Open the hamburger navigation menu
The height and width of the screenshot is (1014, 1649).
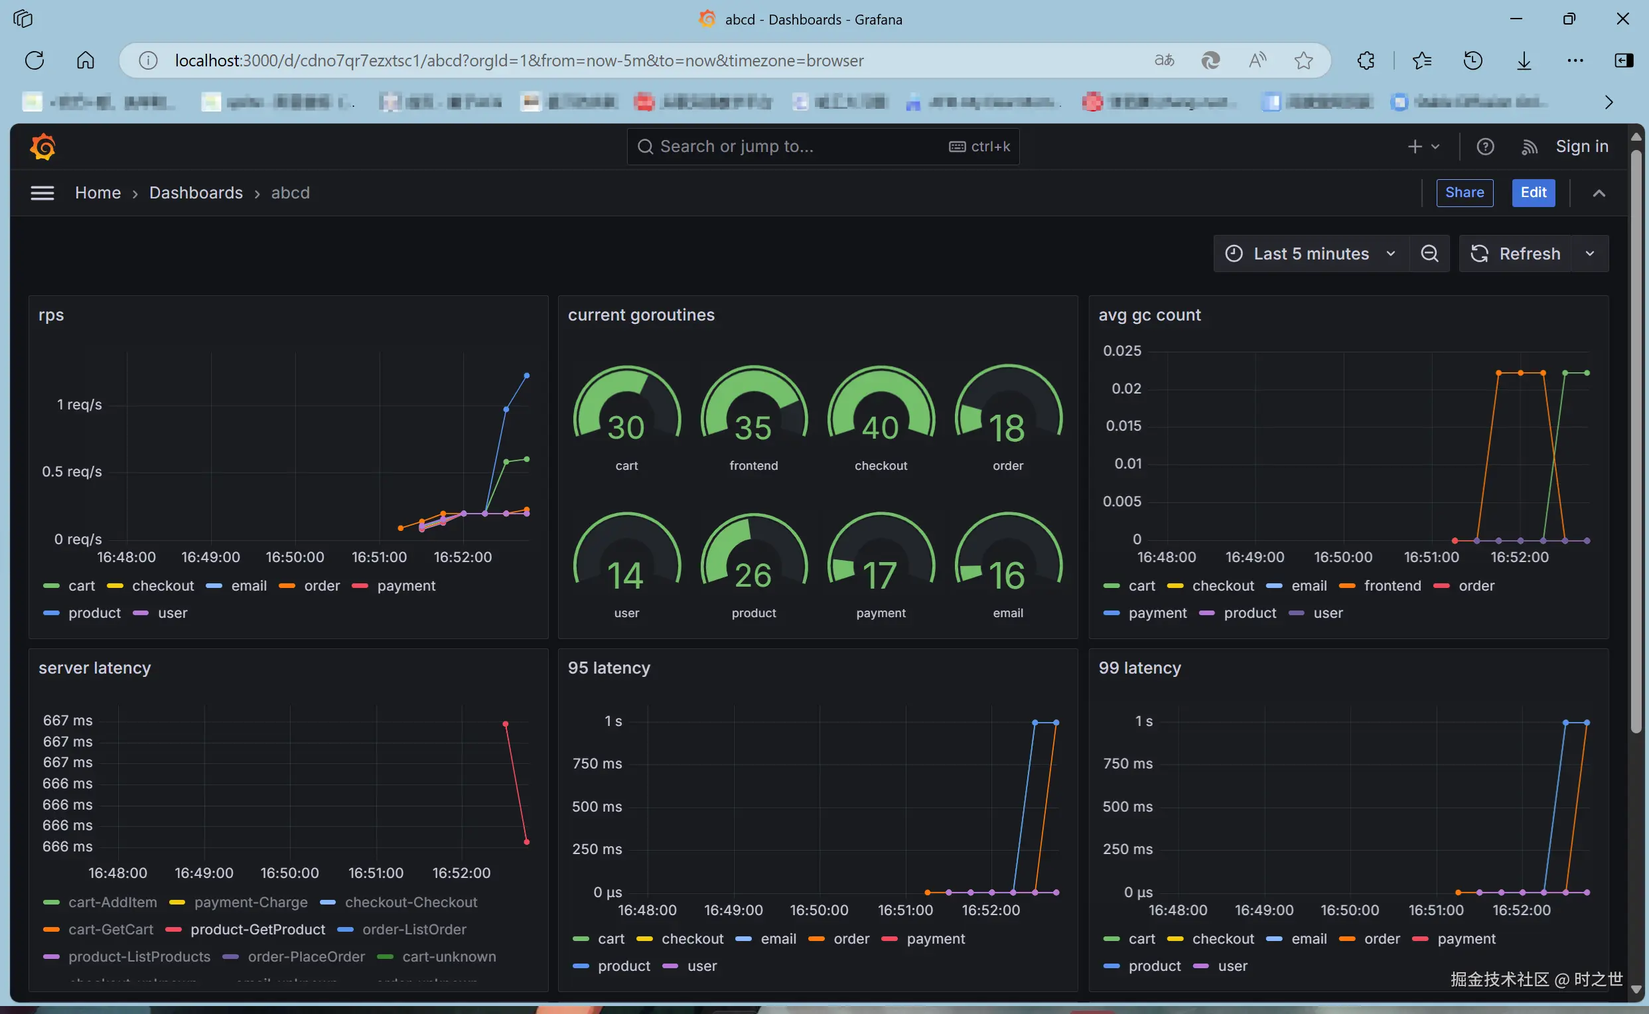point(42,193)
